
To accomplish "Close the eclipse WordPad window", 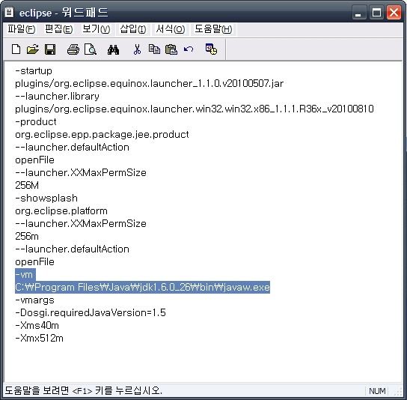I will [394, 12].
